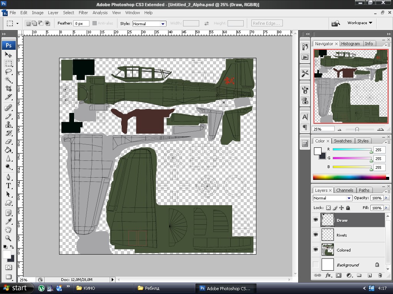Screen dimensions: 393x294
Task: Activate the Crop tool
Action: tap(8, 88)
